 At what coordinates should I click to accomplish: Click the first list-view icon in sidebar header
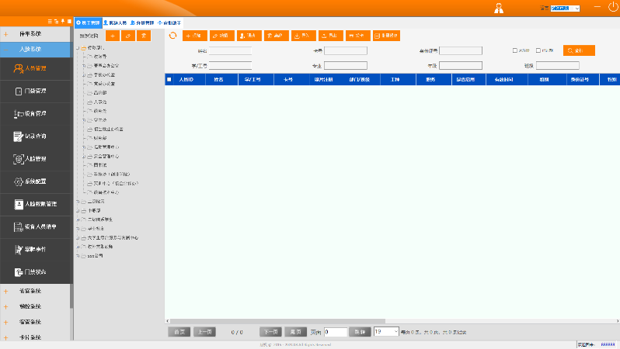click(x=50, y=21)
